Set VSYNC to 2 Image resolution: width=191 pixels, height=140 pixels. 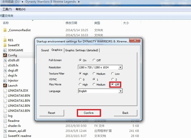[113, 79]
